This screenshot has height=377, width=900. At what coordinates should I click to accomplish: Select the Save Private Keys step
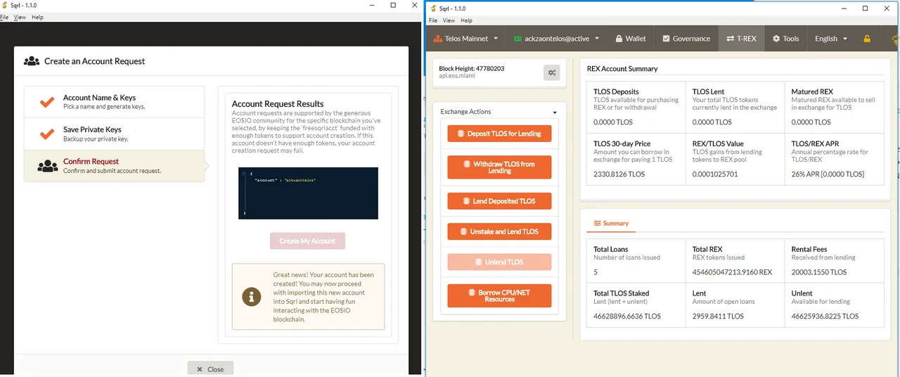pos(114,134)
